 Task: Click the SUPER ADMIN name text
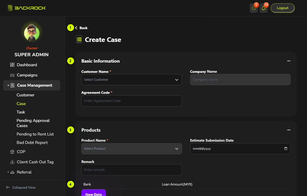click(31, 55)
